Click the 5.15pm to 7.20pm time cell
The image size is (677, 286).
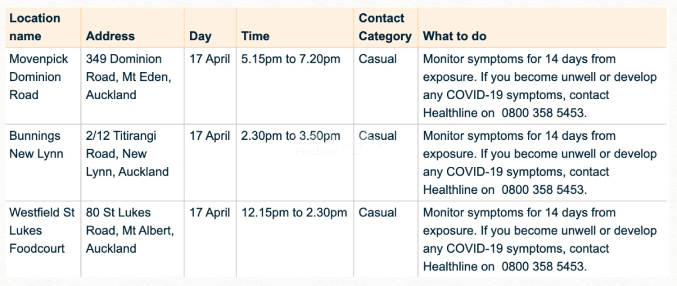pyautogui.click(x=291, y=60)
